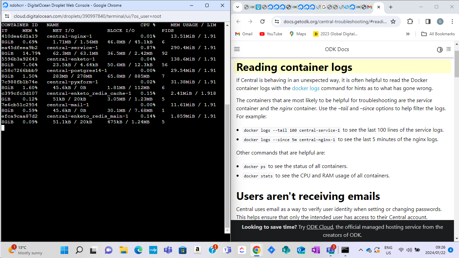Open a new tab with plus button
The image size is (459, 258).
click(390, 7)
